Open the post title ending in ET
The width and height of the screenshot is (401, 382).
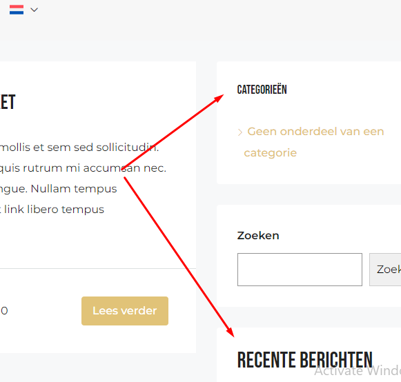click(8, 102)
